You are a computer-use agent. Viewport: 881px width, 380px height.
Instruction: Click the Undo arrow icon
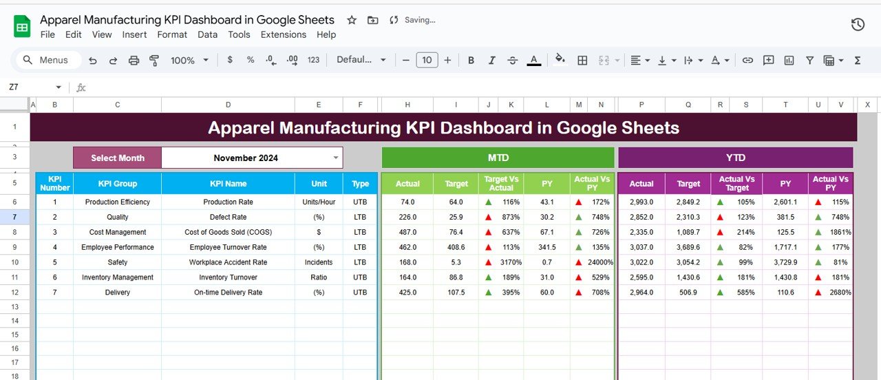[93, 61]
